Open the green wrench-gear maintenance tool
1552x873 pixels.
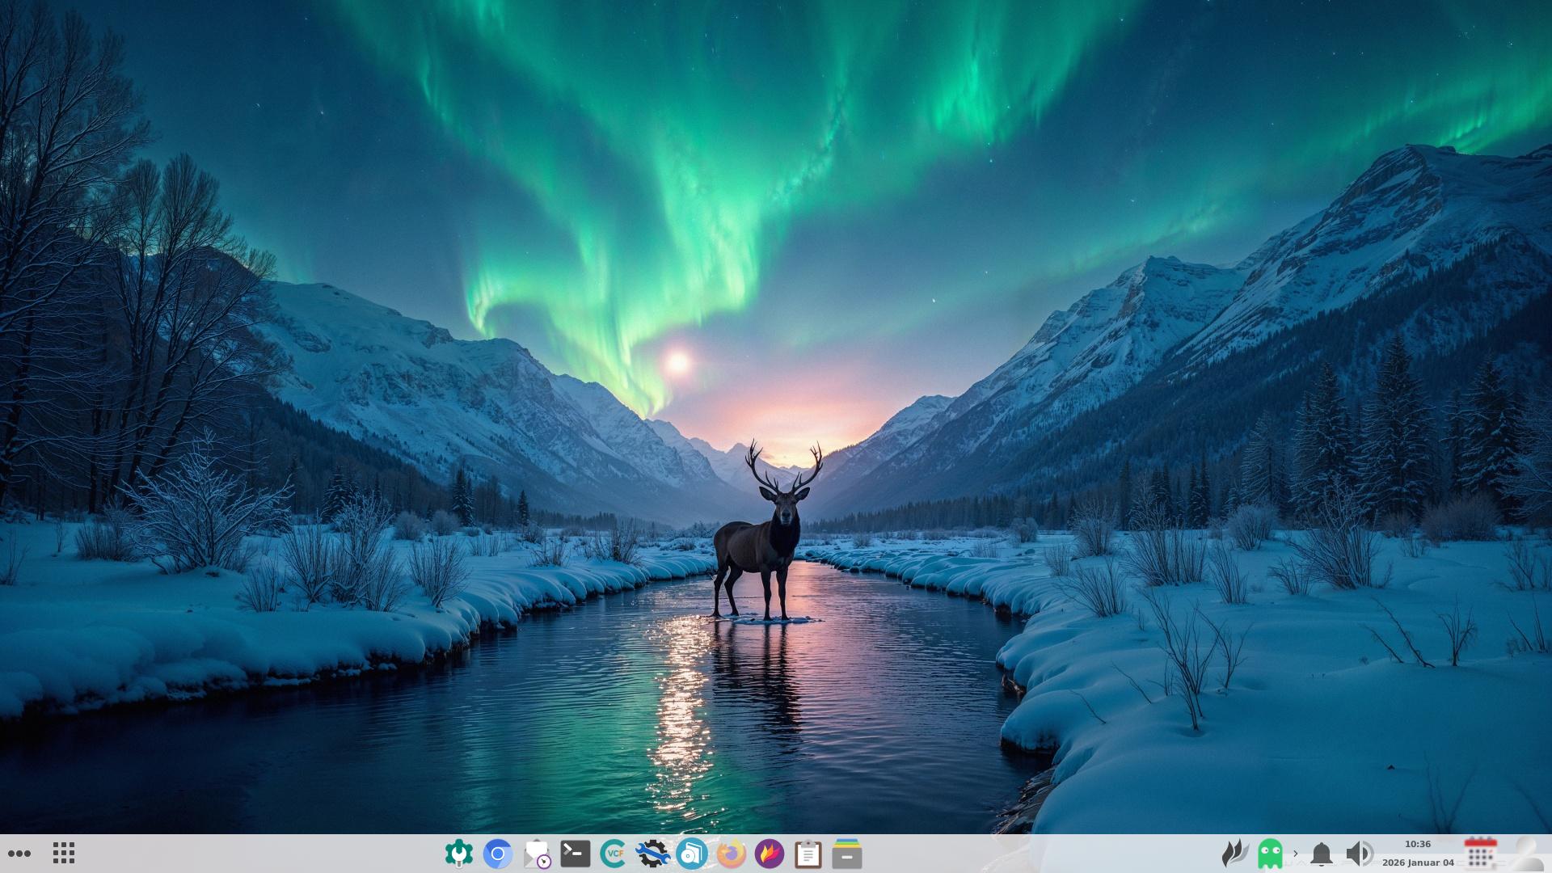[x=458, y=854]
